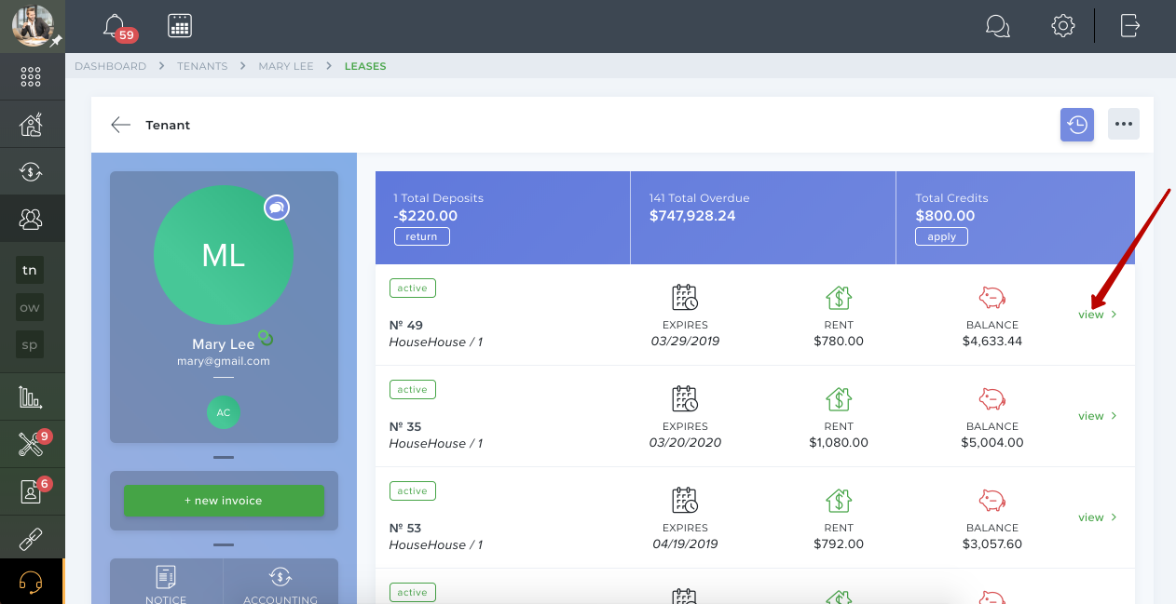Select the 'tn' tenants shortcut in sidebar
The image size is (1176, 604).
31,270
